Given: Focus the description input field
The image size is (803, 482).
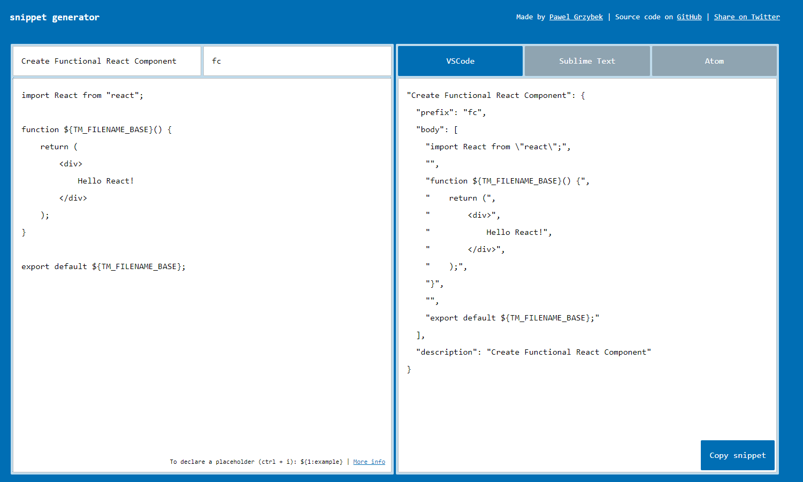Looking at the screenshot, I should pyautogui.click(x=107, y=61).
